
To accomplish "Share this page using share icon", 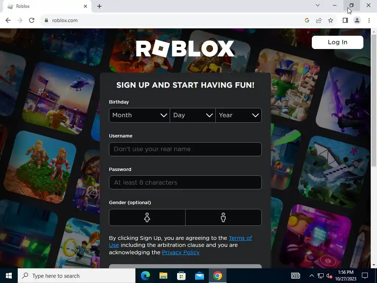I will click(319, 21).
